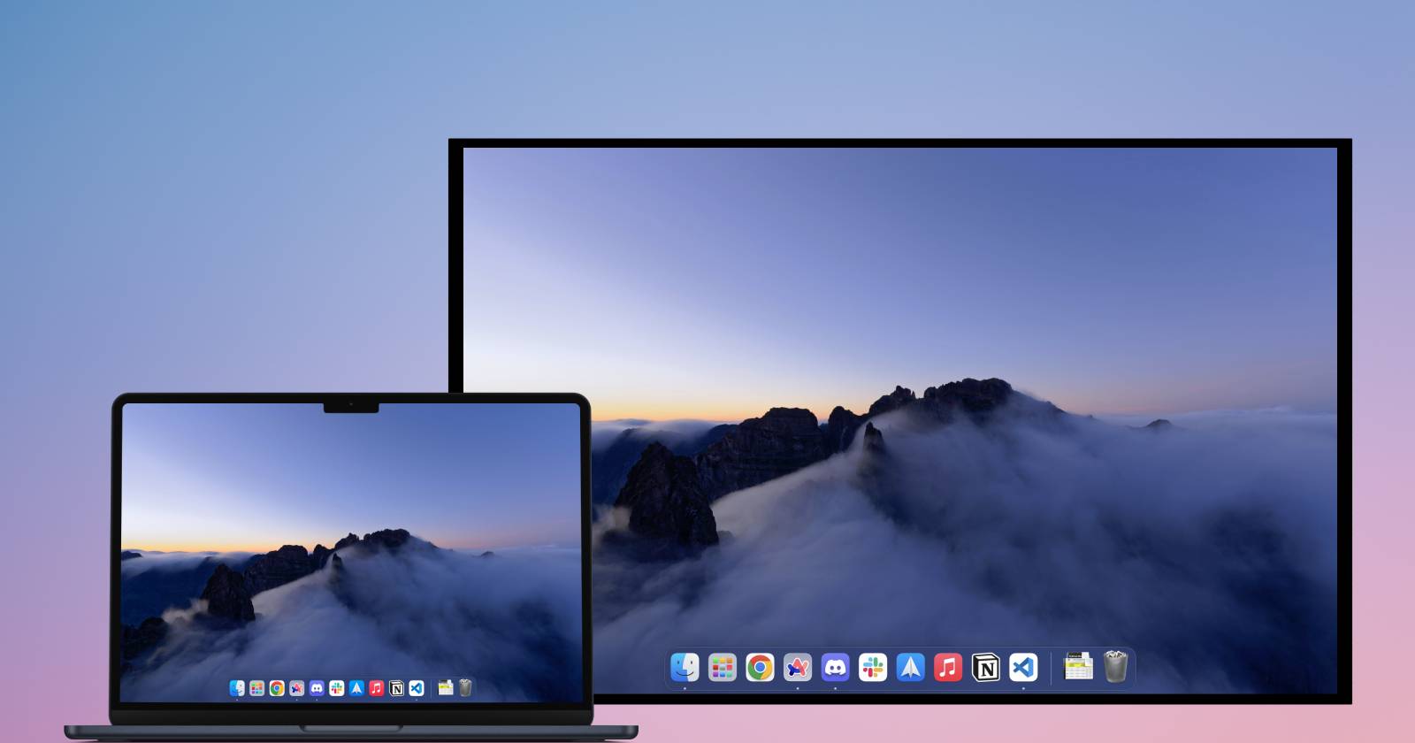Launch Google Chrome from the external monitor dock
The width and height of the screenshot is (1415, 743).
click(760, 667)
